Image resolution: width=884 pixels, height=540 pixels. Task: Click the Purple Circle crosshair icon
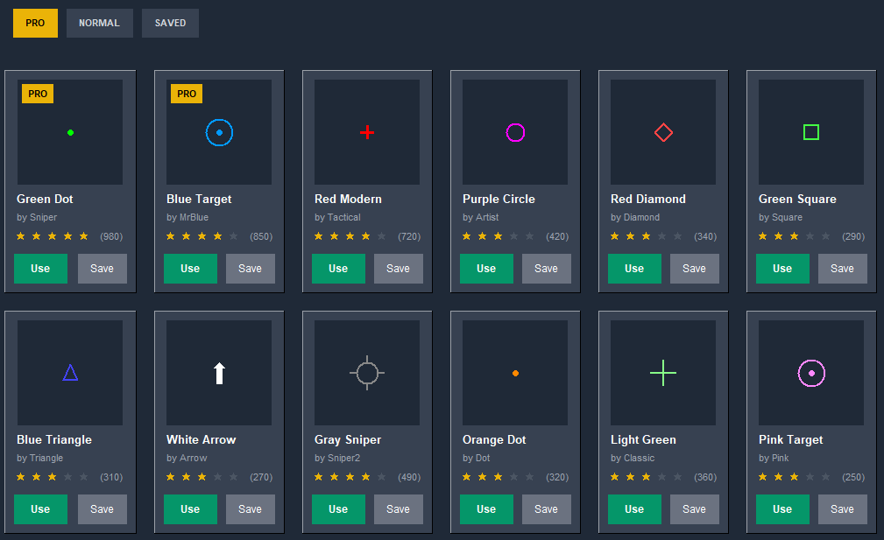click(515, 132)
